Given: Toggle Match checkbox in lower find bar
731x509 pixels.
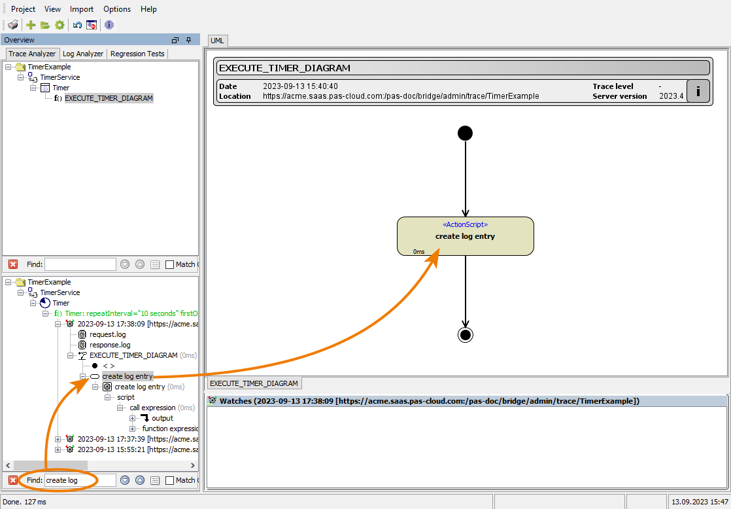Looking at the screenshot, I should click(x=170, y=480).
